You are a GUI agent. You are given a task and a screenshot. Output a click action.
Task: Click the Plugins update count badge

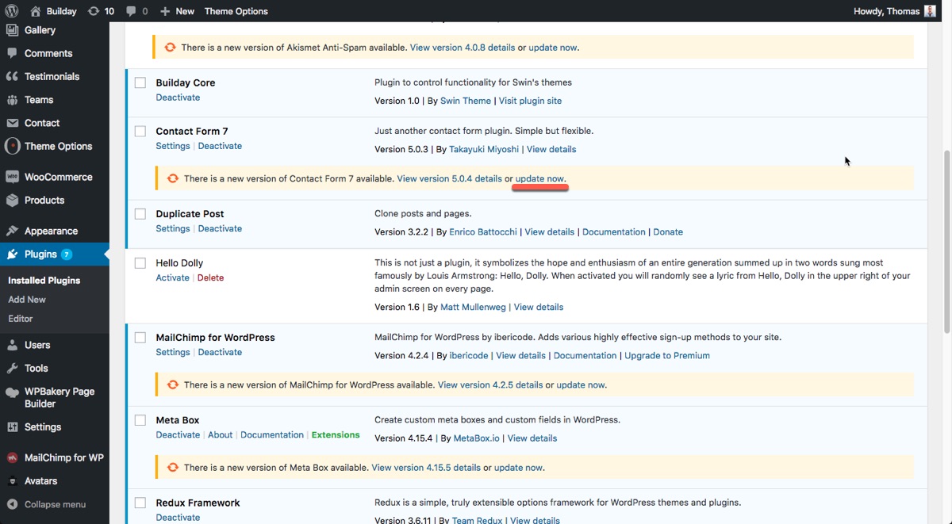[67, 254]
